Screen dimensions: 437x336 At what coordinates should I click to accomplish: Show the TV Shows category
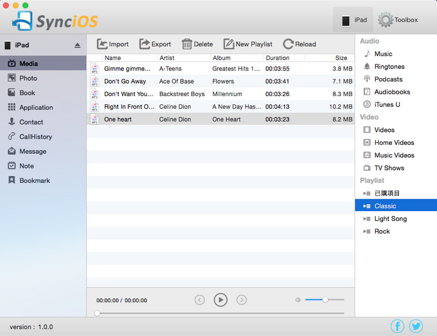click(x=396, y=168)
